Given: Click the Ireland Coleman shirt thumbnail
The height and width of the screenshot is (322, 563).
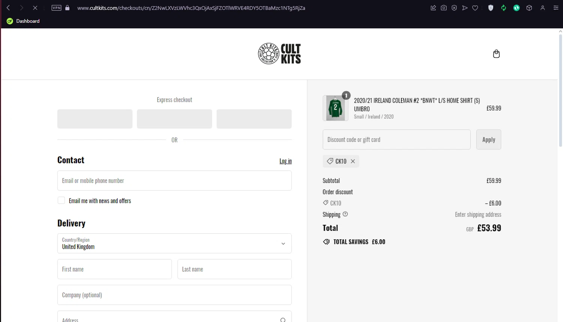Looking at the screenshot, I should [x=335, y=108].
